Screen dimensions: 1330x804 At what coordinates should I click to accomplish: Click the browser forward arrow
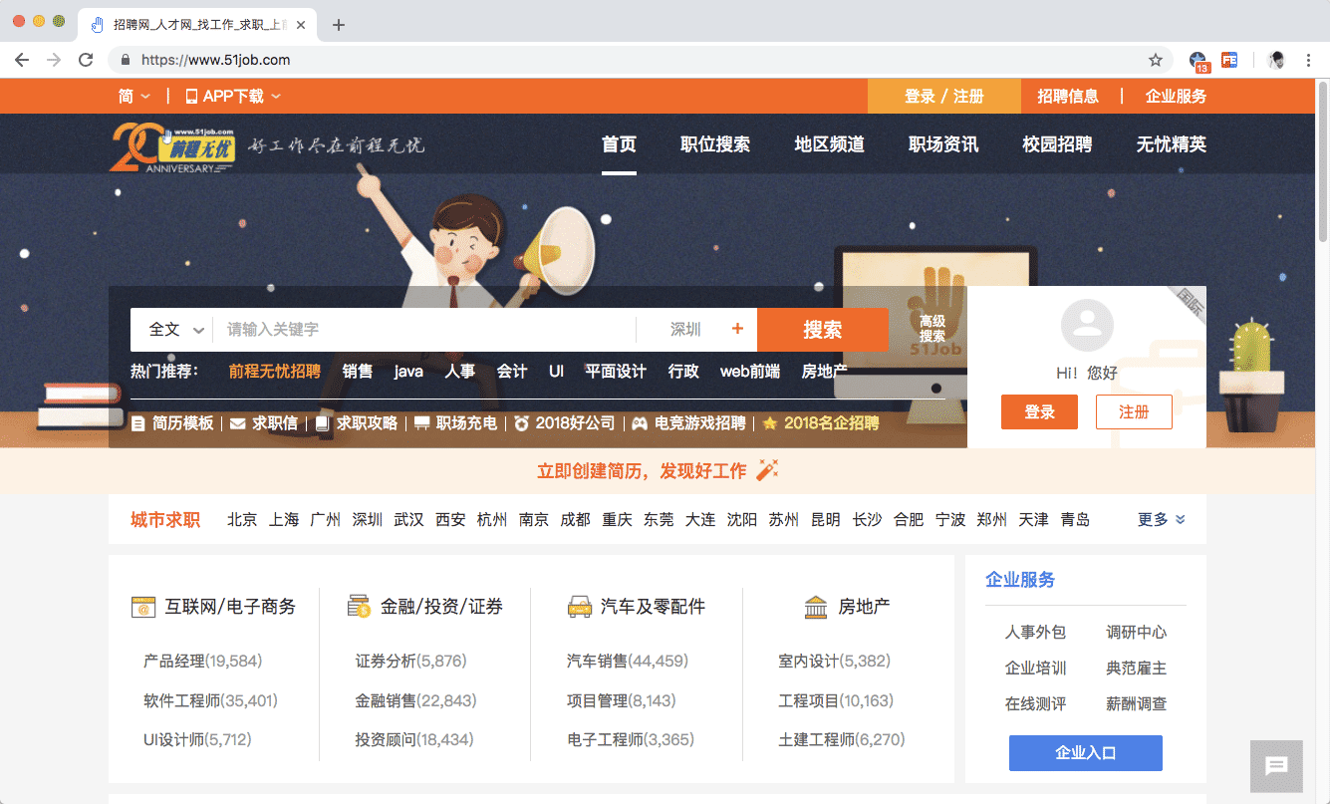pos(54,60)
